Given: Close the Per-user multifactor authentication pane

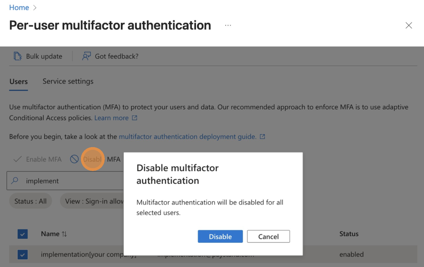Looking at the screenshot, I should click(x=409, y=25).
